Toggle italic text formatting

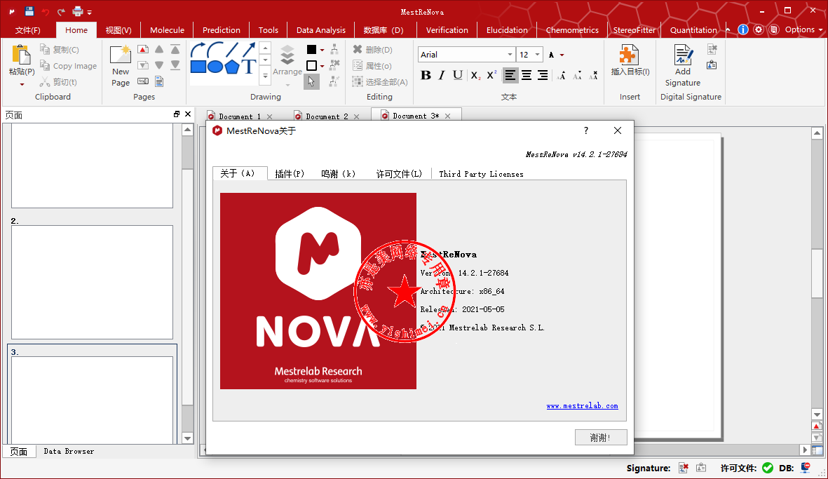point(442,76)
